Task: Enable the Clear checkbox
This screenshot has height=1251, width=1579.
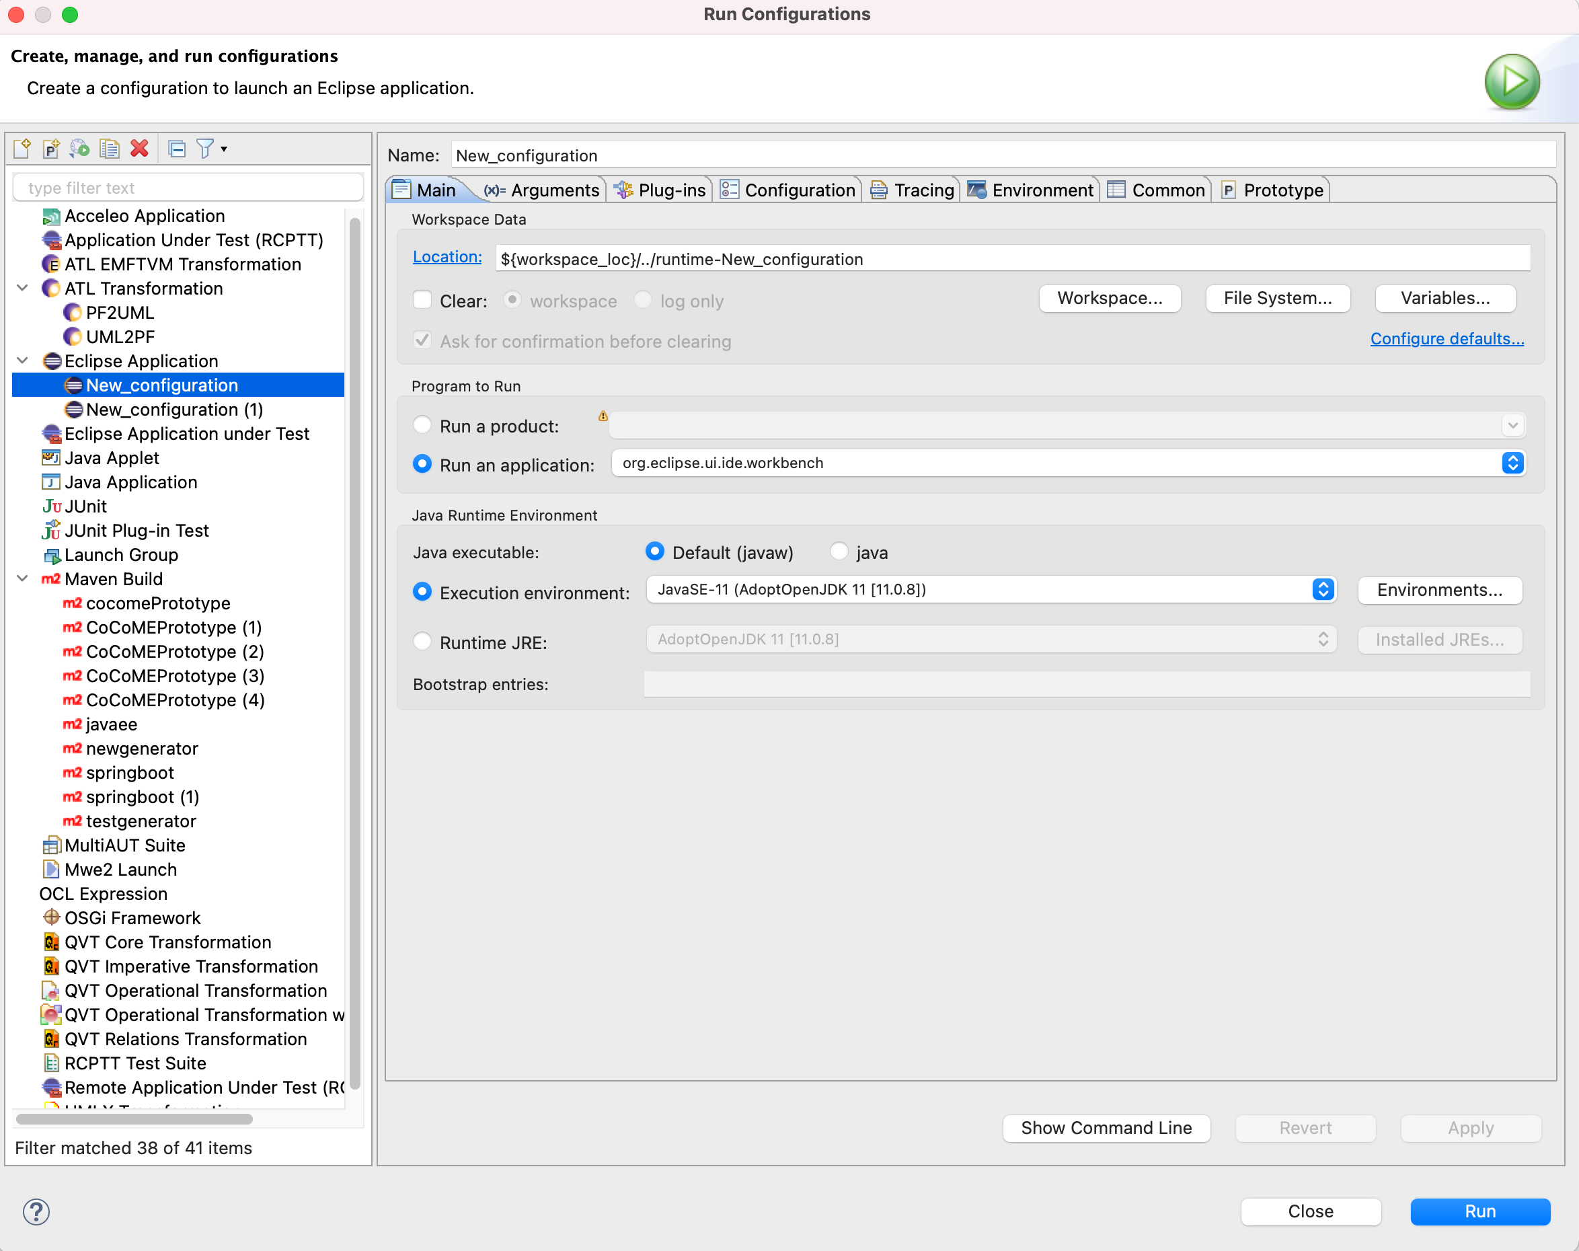Action: pos(422,299)
